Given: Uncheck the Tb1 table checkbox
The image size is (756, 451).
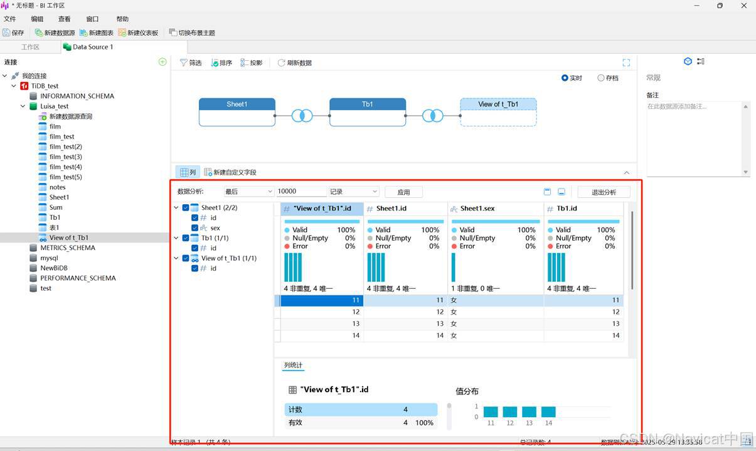Looking at the screenshot, I should (186, 238).
